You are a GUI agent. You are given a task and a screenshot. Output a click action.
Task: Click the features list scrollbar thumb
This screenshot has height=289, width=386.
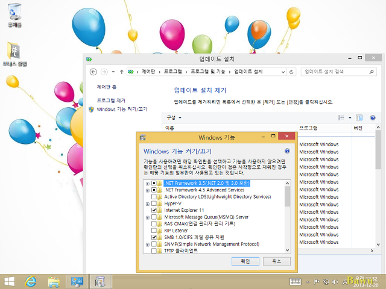pyautogui.click(x=287, y=196)
